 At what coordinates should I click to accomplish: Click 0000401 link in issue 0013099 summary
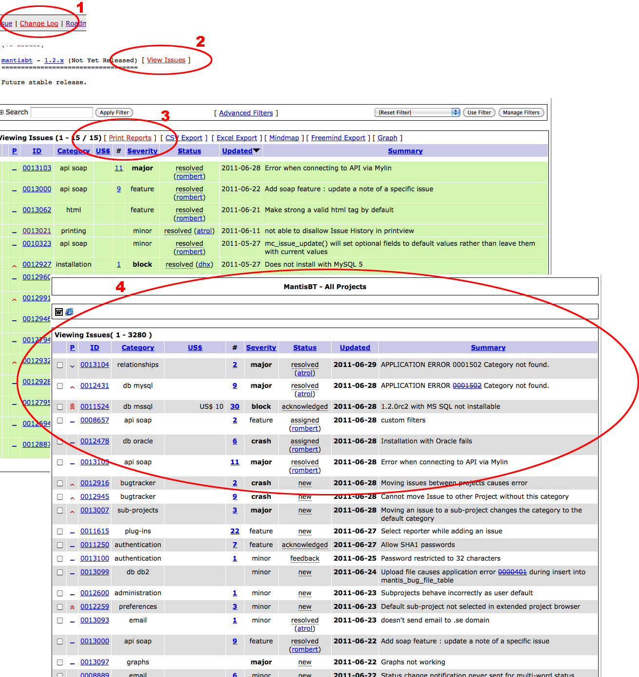tap(512, 572)
